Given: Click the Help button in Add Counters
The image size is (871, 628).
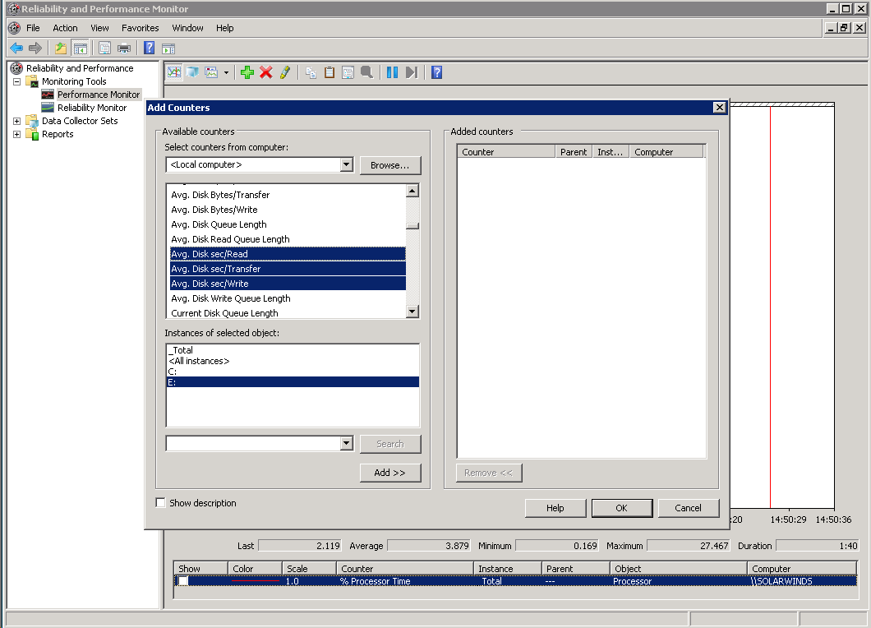Looking at the screenshot, I should 555,508.
